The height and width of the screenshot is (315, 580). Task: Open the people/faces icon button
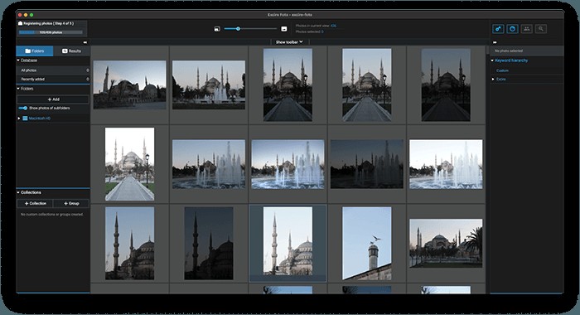click(x=526, y=29)
